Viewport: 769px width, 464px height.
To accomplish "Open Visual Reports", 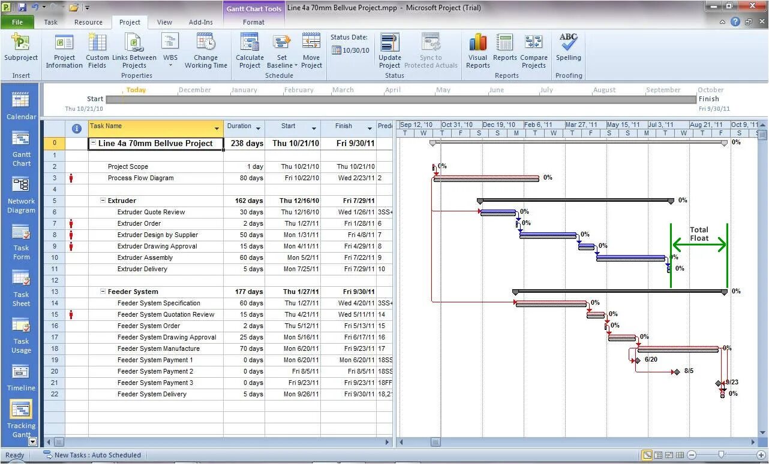I will [478, 51].
